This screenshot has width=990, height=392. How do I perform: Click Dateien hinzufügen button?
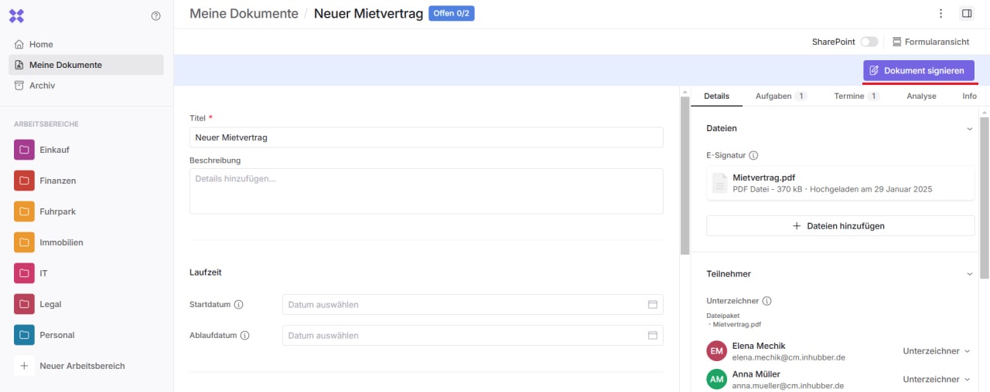click(x=840, y=226)
